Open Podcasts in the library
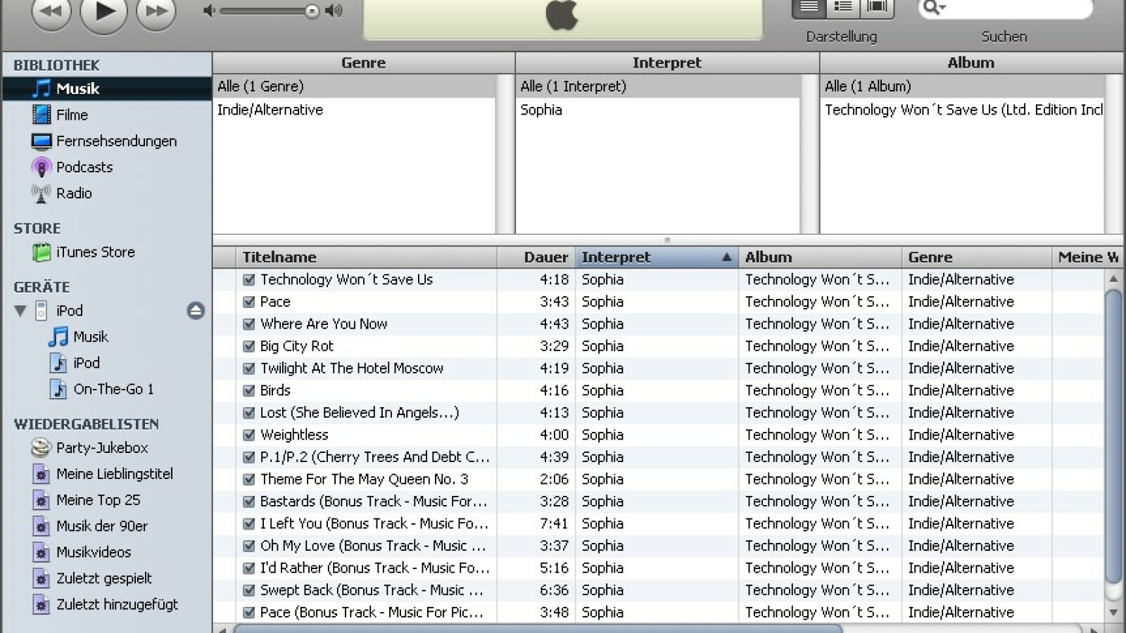The height and width of the screenshot is (633, 1126). tap(84, 167)
